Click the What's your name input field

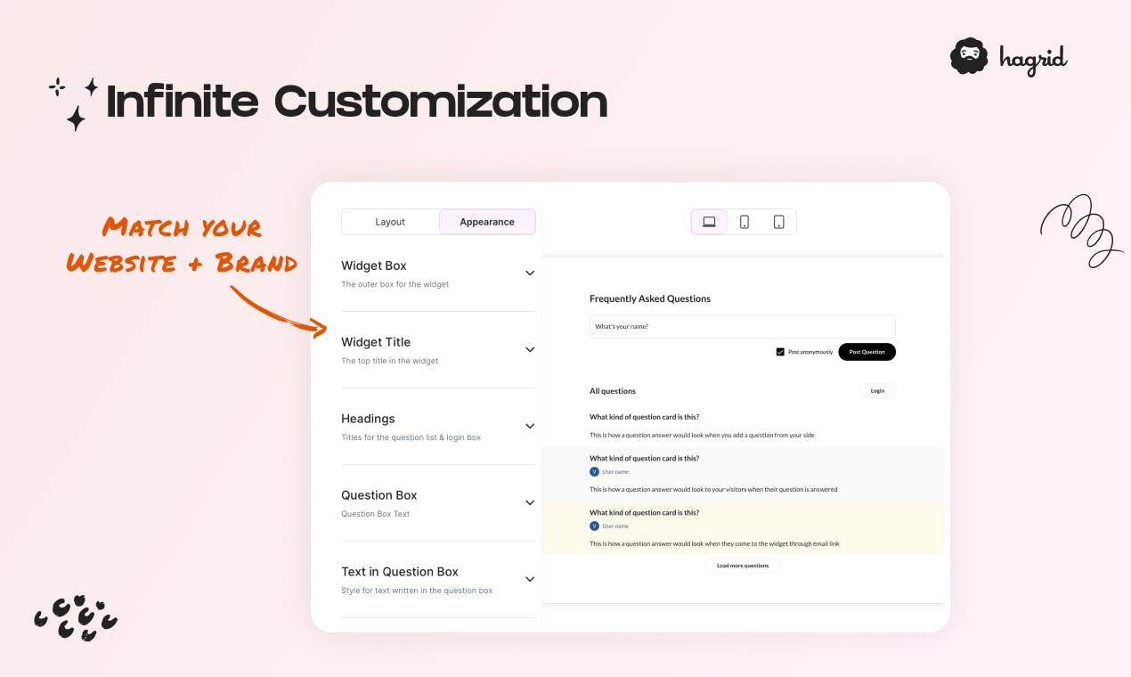click(x=742, y=326)
